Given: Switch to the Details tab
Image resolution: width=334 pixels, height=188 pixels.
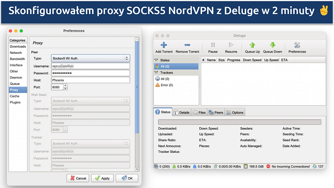Looking at the screenshot, I should tap(182, 112).
